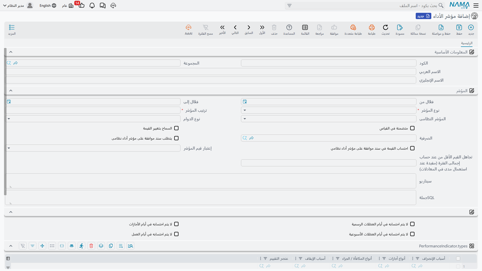The image size is (482, 271).
Task: Click the سيناريو text area
Action: click(211, 181)
